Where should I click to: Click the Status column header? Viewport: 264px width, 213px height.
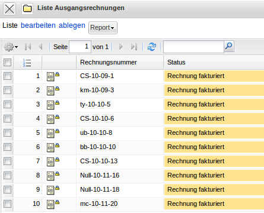tap(176, 62)
